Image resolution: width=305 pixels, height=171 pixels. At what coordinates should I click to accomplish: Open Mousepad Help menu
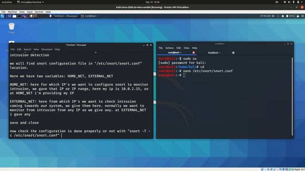[57, 49]
